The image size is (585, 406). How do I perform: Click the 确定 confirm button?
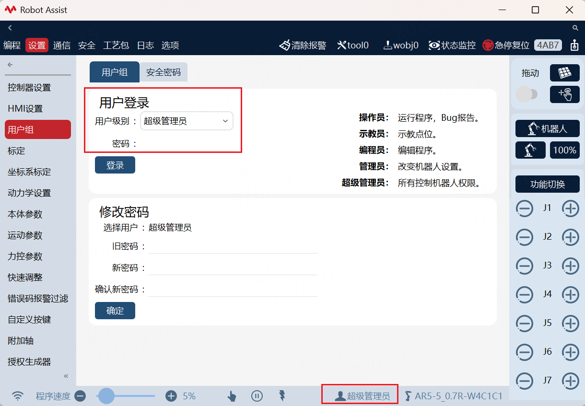coord(115,311)
